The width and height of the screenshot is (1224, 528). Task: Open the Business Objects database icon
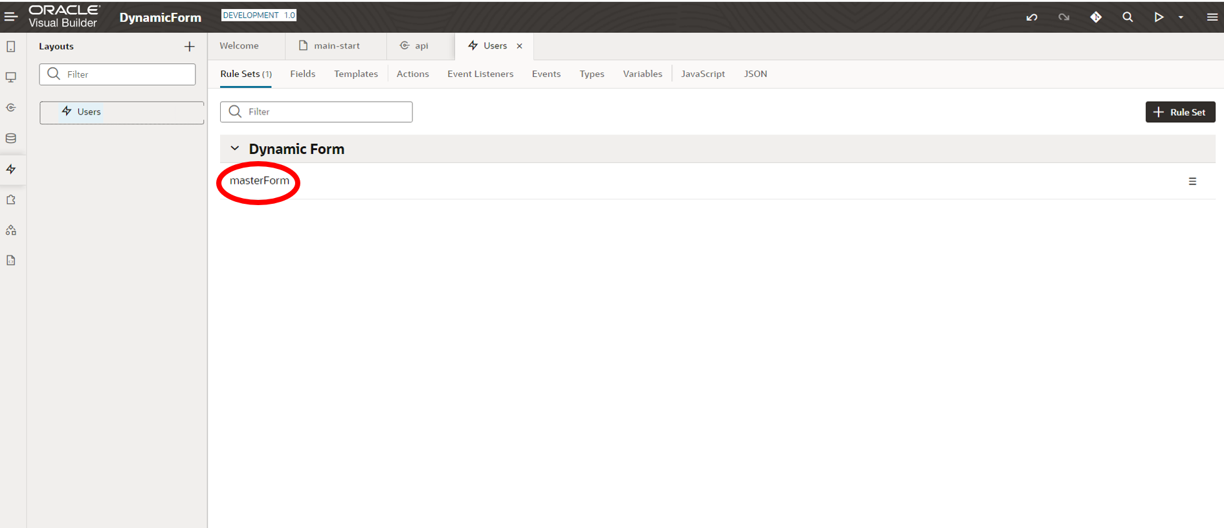coord(11,138)
